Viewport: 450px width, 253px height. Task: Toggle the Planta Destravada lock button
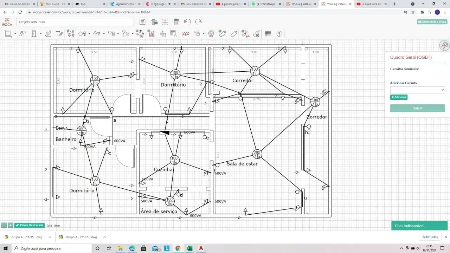(29, 225)
